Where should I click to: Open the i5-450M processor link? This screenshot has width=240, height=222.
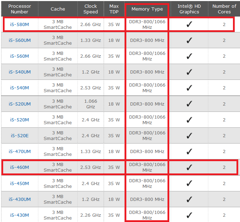tap(20, 183)
